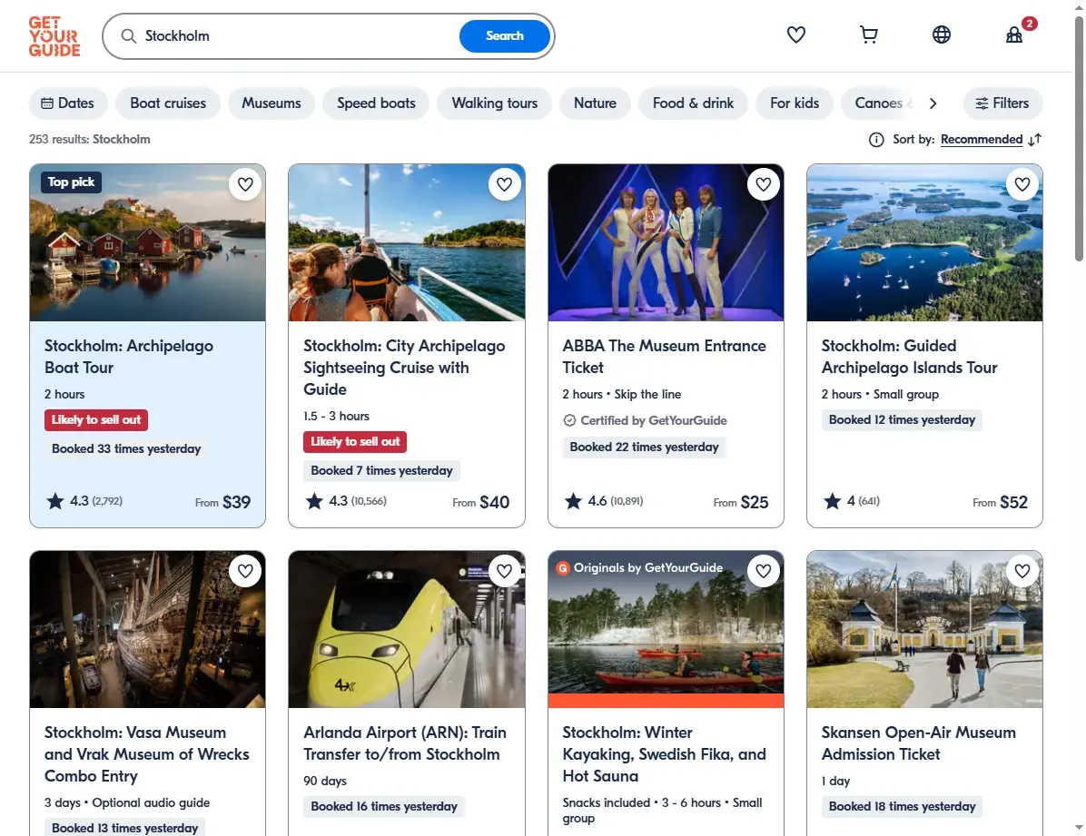Click the star rating on ABBA The Museum

tap(603, 501)
